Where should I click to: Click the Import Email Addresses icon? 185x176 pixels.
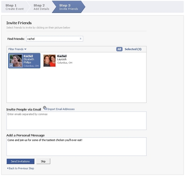coord(45,108)
